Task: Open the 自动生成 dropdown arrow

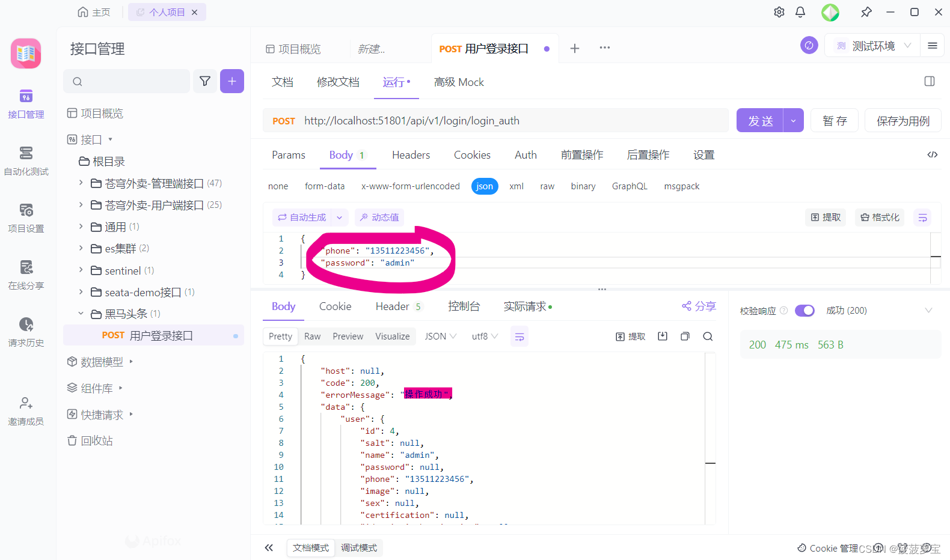Action: [339, 218]
